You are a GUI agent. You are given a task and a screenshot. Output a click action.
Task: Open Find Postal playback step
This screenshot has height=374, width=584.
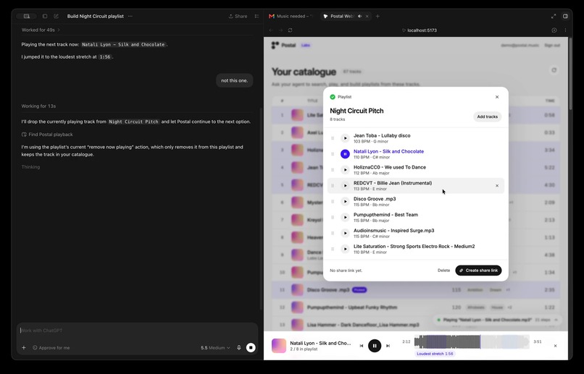47,135
